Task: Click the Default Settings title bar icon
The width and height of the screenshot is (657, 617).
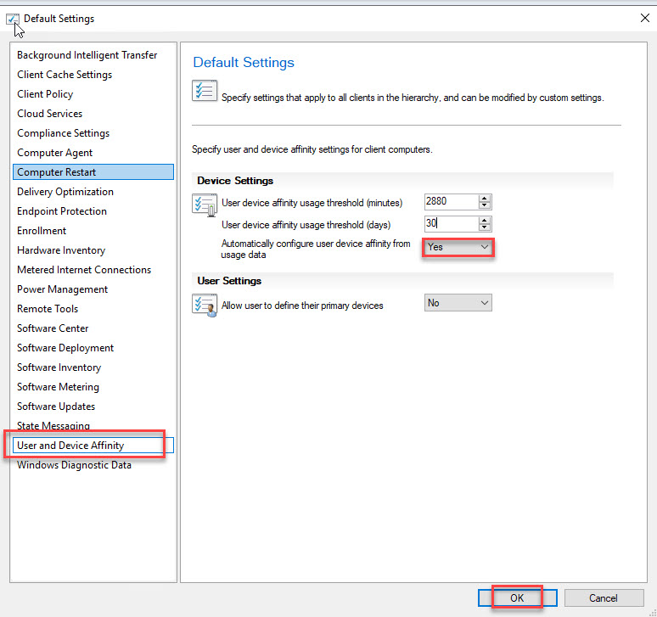Action: pos(12,18)
